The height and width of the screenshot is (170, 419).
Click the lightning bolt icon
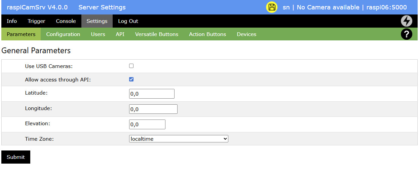(x=407, y=21)
